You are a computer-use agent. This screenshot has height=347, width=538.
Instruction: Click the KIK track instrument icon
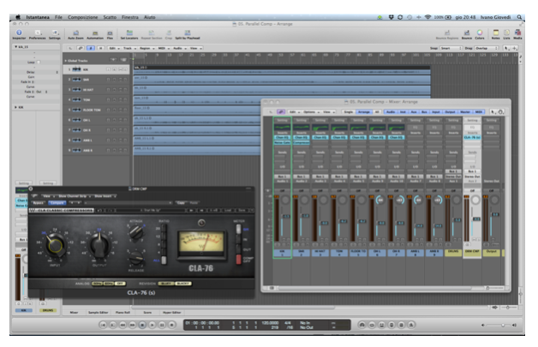pyautogui.click(x=76, y=69)
